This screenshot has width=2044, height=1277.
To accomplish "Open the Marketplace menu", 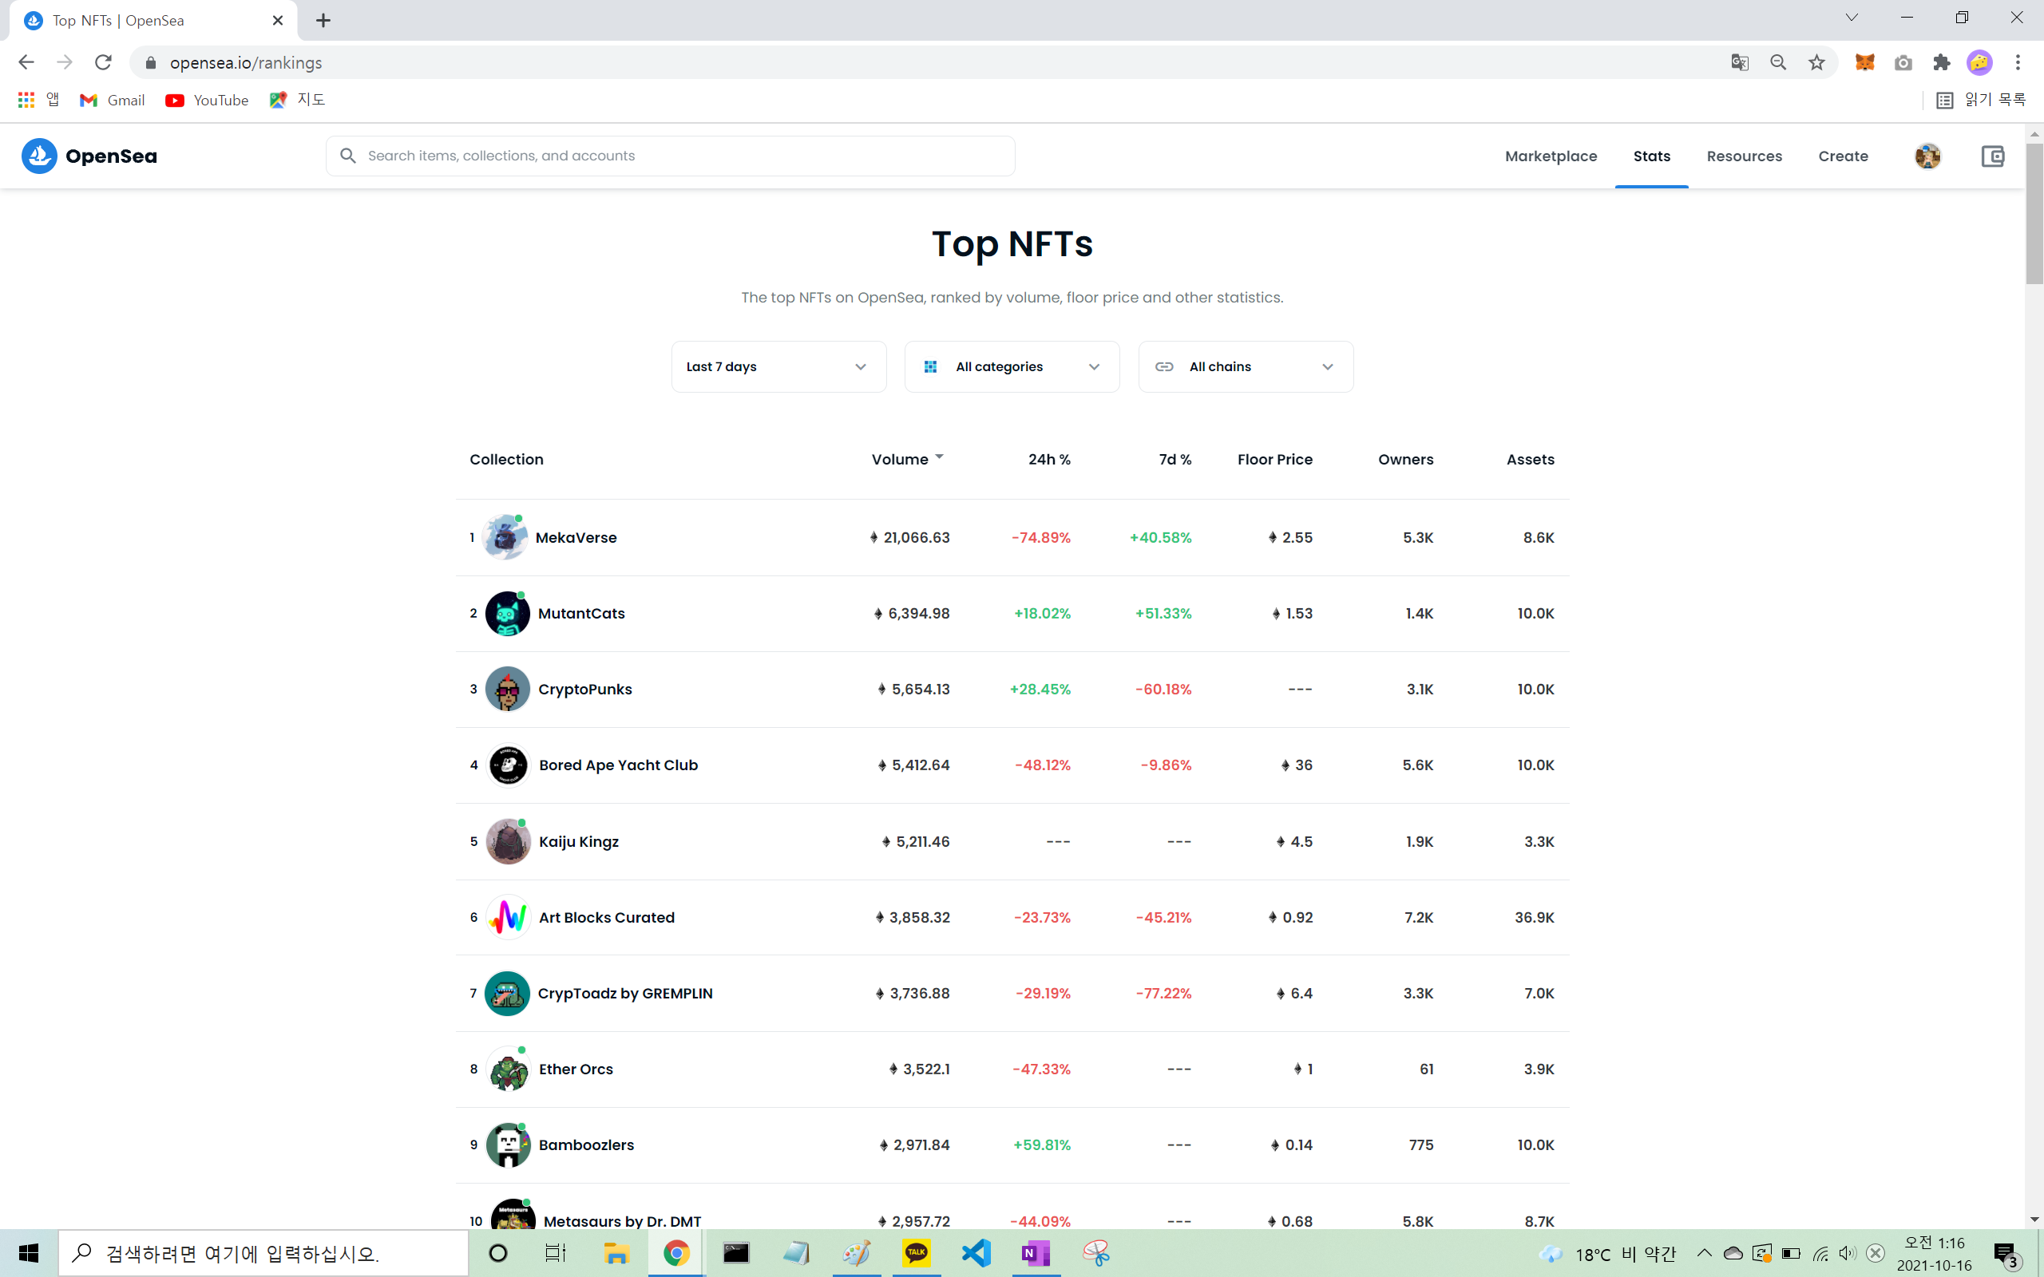I will tap(1551, 156).
